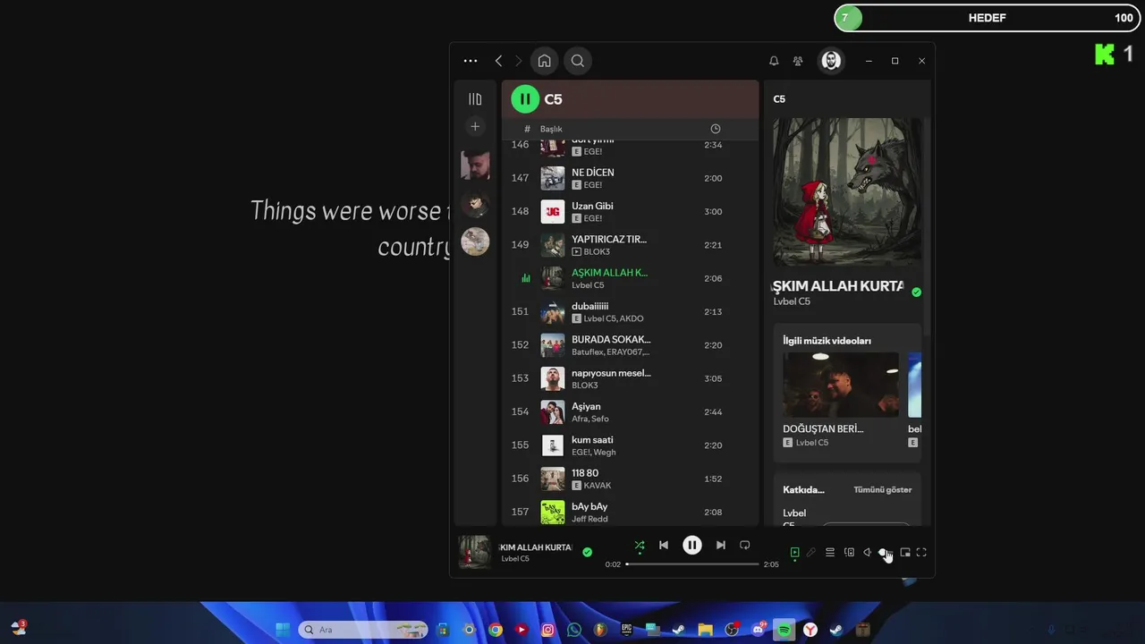Select track 149 YAPTIRICAZ TIR...
Viewport: 1145px width, 644px height.
[630, 245]
